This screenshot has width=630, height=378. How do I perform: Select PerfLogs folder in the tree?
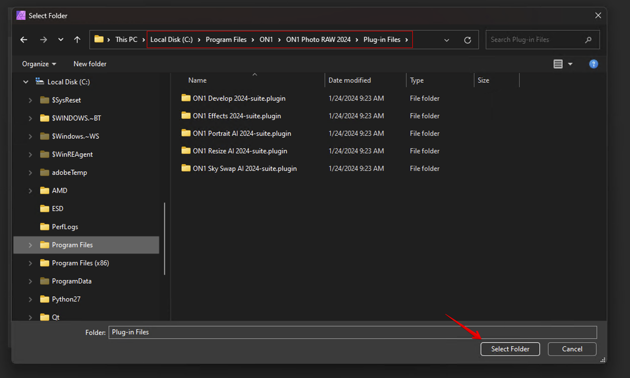click(x=59, y=227)
